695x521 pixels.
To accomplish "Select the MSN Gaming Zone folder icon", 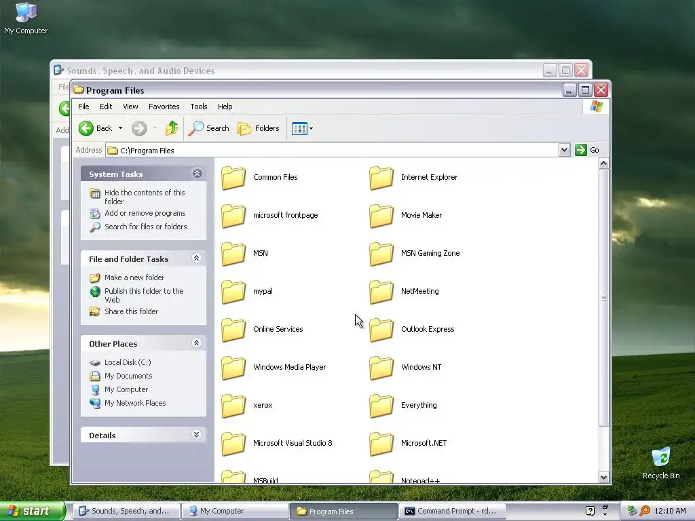I will [381, 254].
